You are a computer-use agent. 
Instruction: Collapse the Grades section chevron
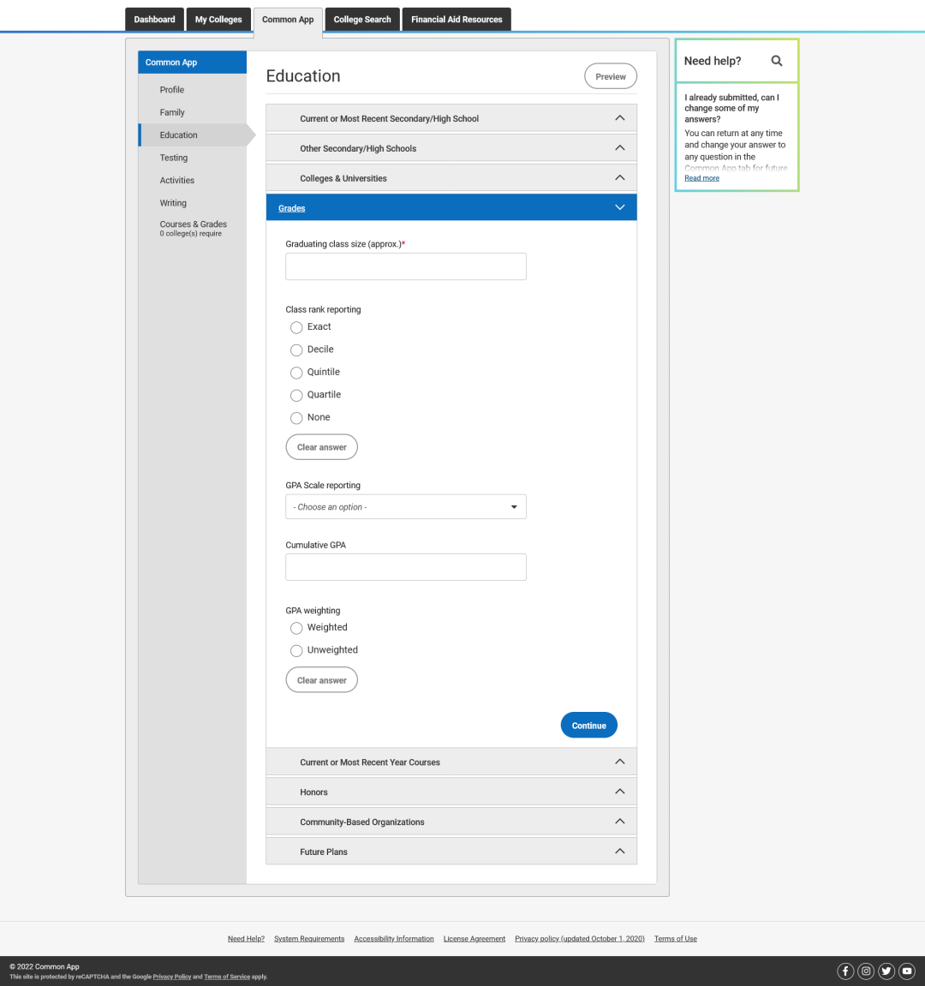click(x=619, y=207)
